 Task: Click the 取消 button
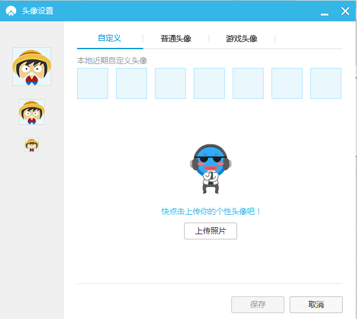tap(316, 305)
